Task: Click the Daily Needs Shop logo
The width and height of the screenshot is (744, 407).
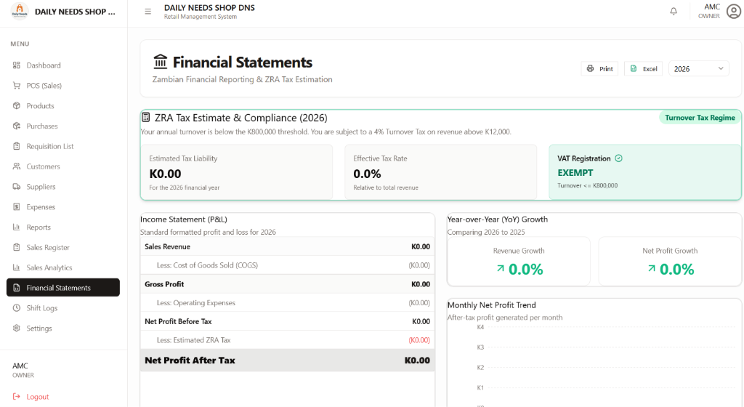Action: pyautogui.click(x=20, y=11)
